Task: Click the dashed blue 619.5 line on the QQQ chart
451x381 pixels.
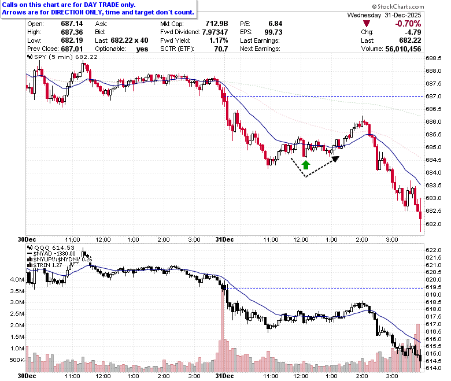Action: pyautogui.click(x=325, y=288)
